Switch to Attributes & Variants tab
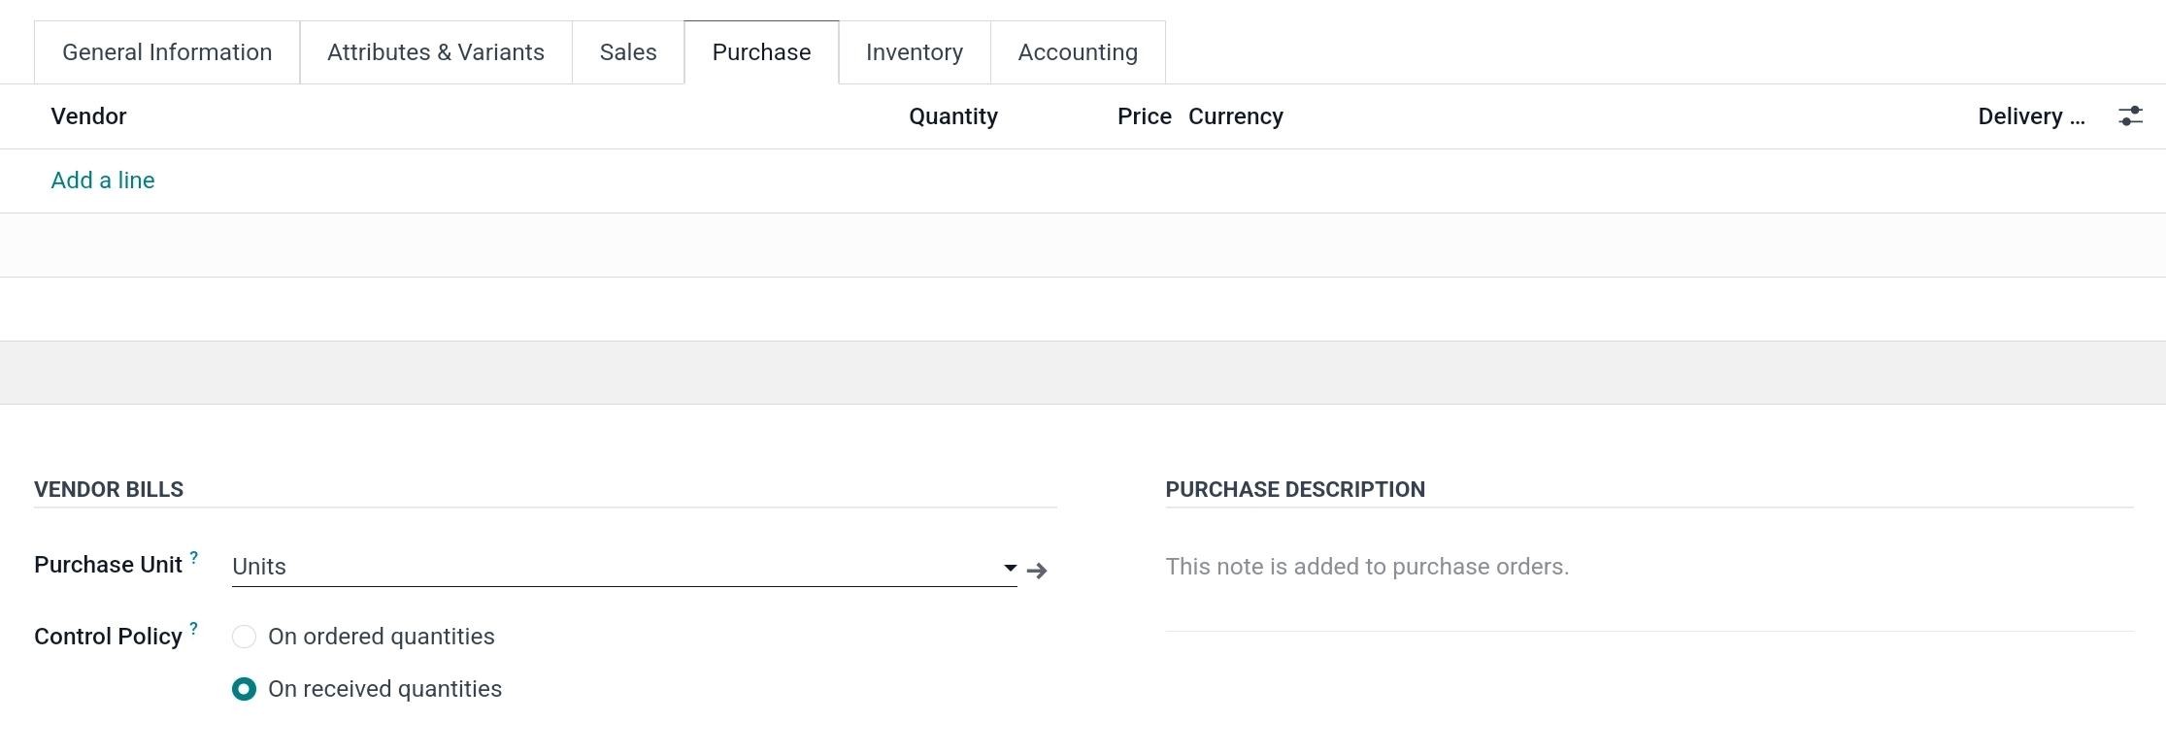Viewport: 2166px width, 754px height. [436, 52]
